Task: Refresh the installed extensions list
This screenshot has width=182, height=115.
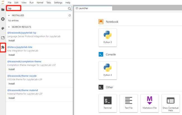Action: pos(69,15)
